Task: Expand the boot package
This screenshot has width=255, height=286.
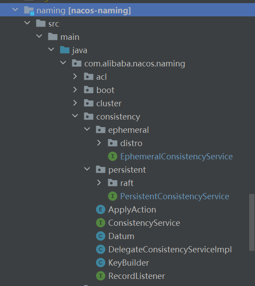Action: pyautogui.click(x=75, y=90)
